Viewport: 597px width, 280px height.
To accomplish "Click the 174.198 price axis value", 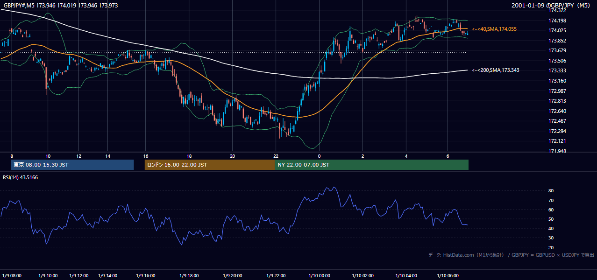I will coord(558,21).
